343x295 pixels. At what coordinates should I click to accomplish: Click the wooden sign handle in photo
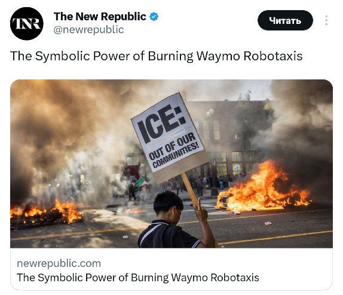click(190, 190)
